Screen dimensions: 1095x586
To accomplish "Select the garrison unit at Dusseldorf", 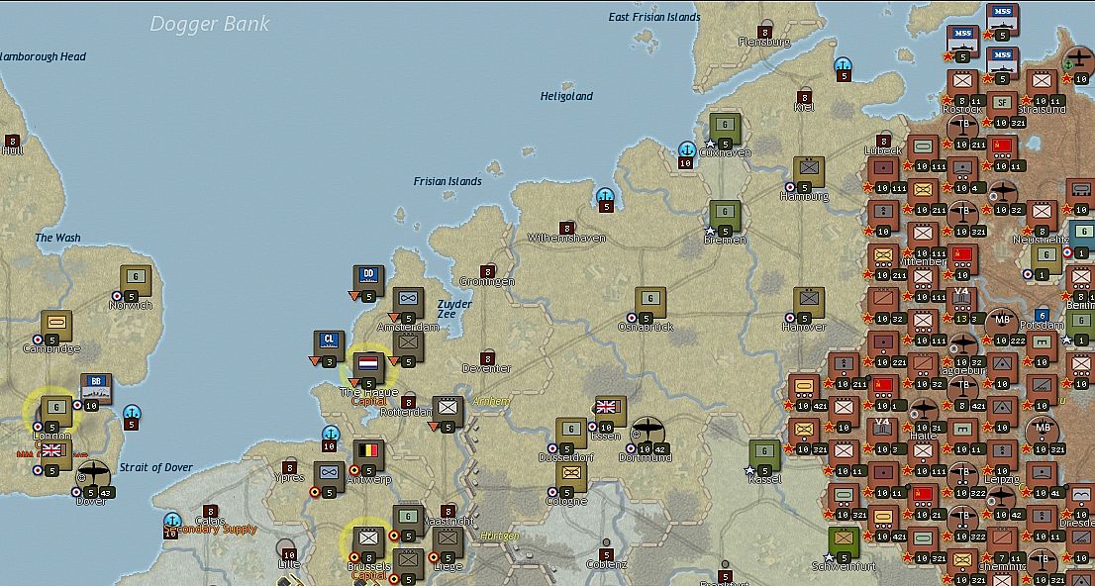I will (570, 433).
